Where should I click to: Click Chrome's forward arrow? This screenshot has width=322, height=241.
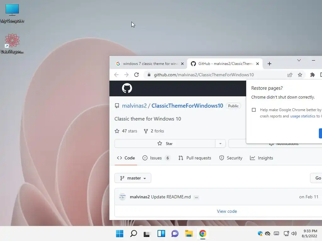[126, 75]
